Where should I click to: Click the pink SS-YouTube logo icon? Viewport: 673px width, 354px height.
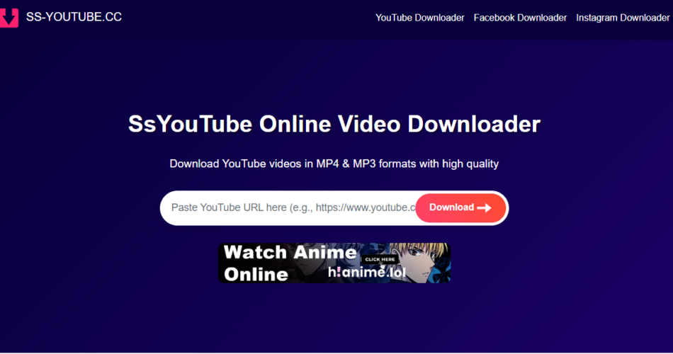click(x=9, y=18)
